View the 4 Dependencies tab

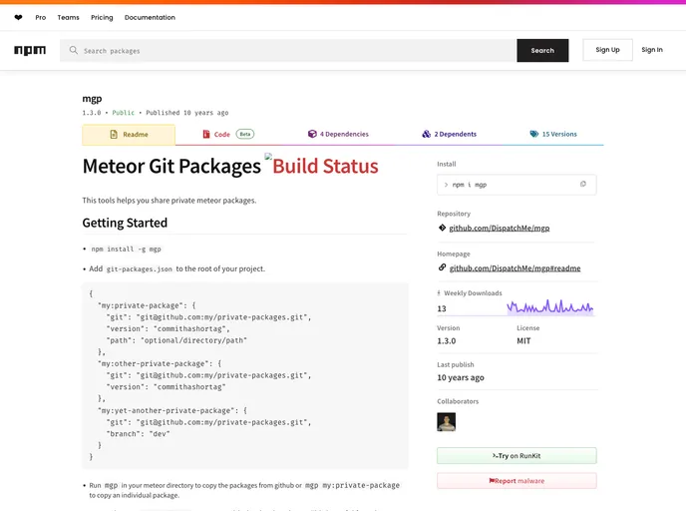pos(338,134)
